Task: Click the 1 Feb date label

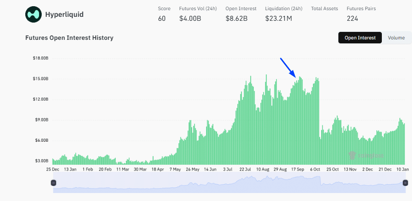Action: coord(87,170)
